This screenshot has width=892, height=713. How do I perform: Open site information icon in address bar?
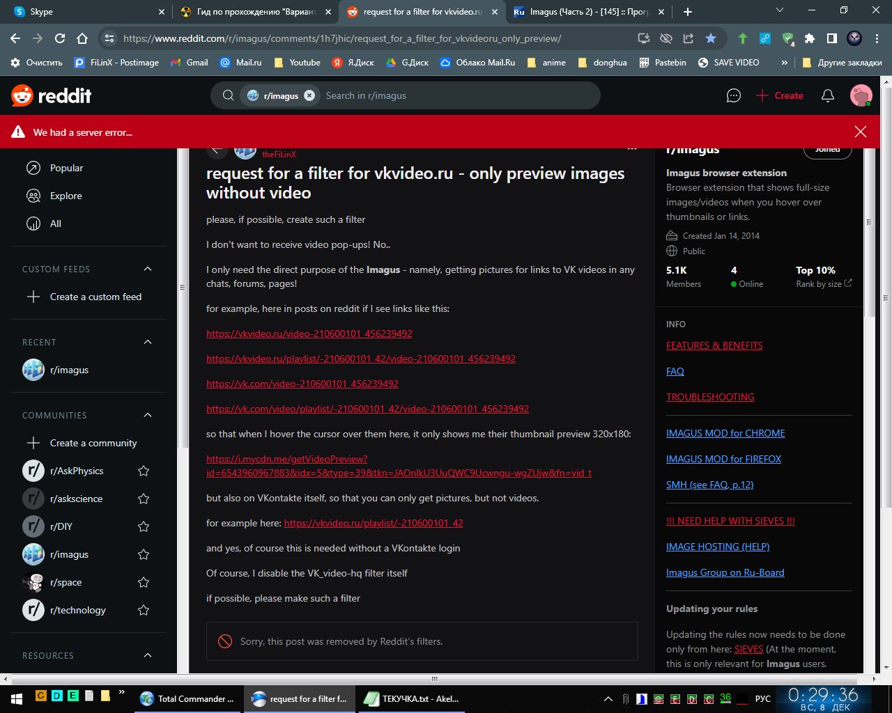point(108,38)
